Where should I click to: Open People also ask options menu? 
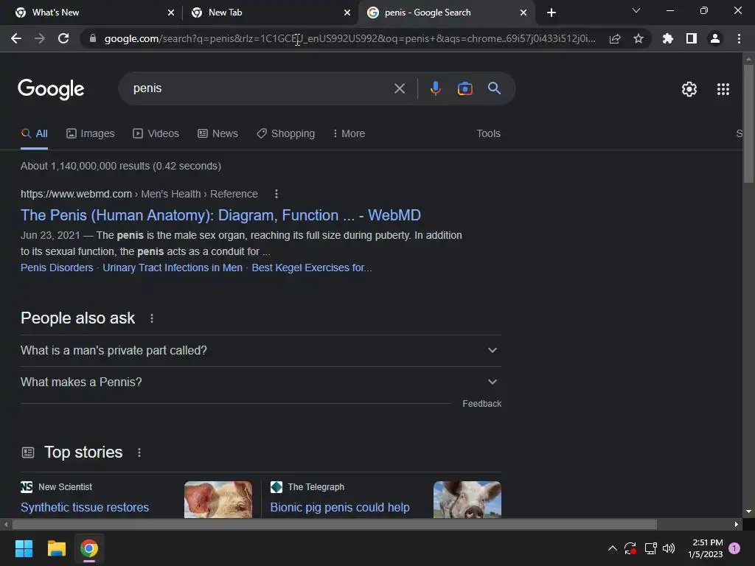[x=152, y=318]
